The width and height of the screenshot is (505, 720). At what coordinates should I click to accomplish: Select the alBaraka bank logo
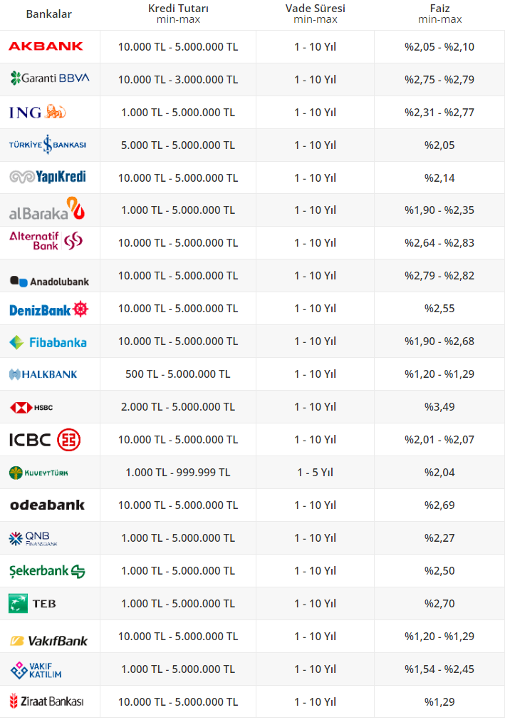[x=47, y=210]
